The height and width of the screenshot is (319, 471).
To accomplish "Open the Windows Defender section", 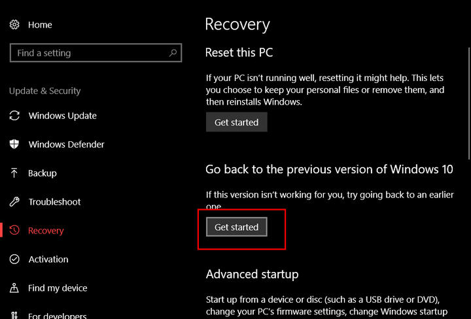I will click(x=66, y=144).
